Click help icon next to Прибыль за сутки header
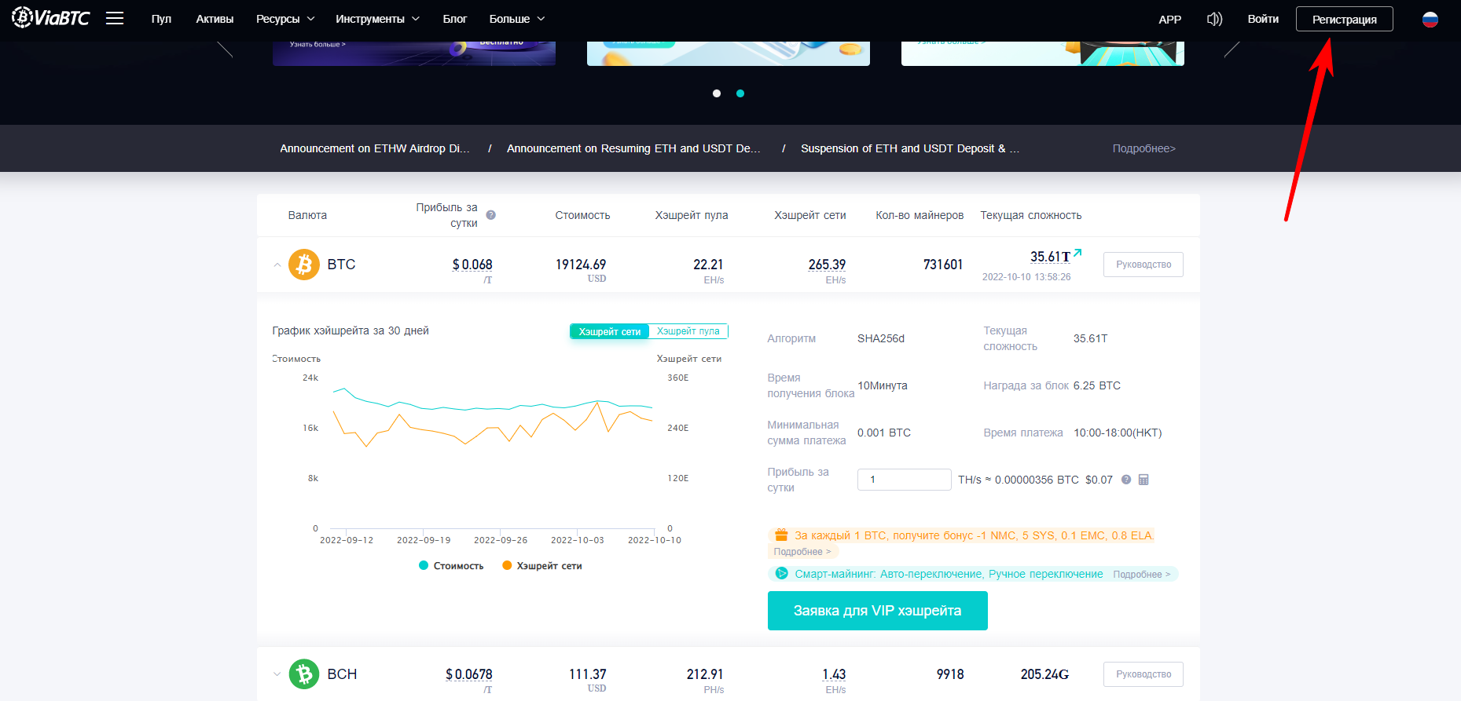 pyautogui.click(x=490, y=215)
